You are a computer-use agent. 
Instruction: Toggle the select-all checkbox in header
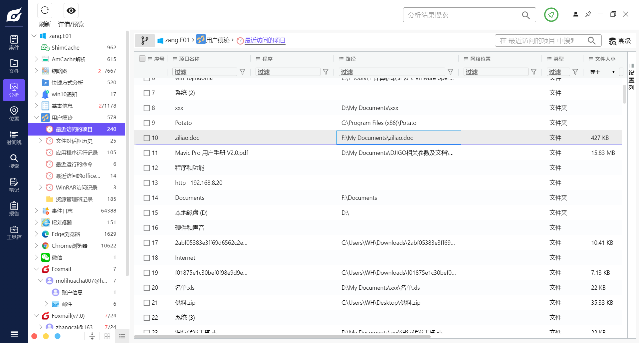coord(142,59)
